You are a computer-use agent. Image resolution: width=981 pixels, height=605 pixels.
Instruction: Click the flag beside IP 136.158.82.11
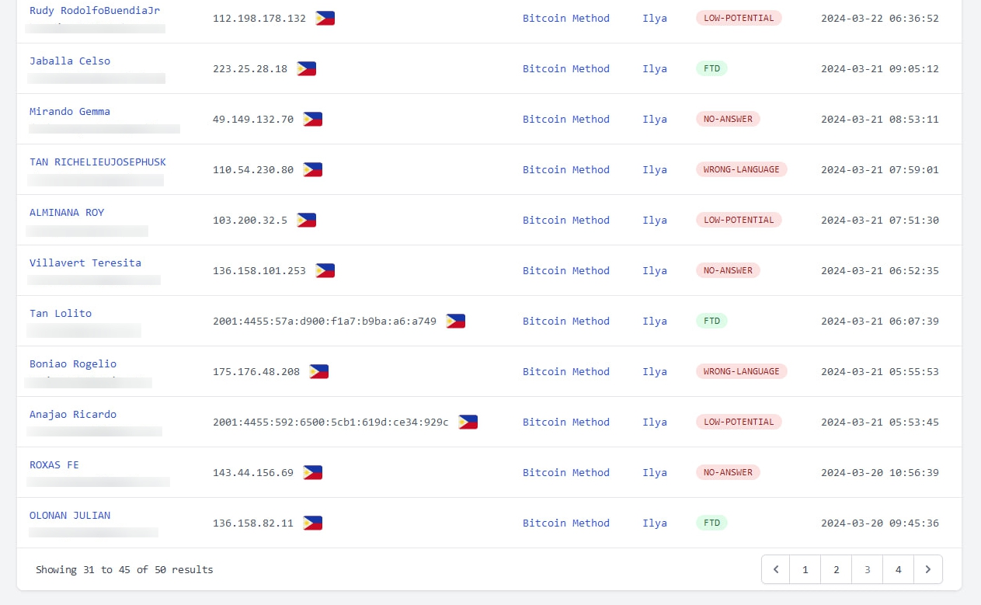(312, 523)
